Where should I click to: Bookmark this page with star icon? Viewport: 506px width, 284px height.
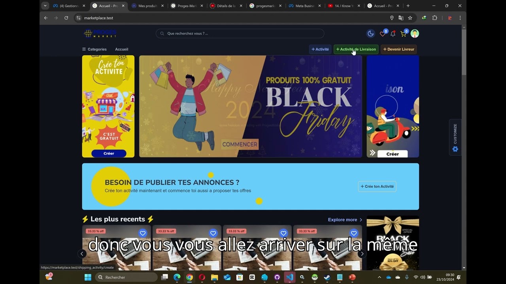tap(410, 18)
